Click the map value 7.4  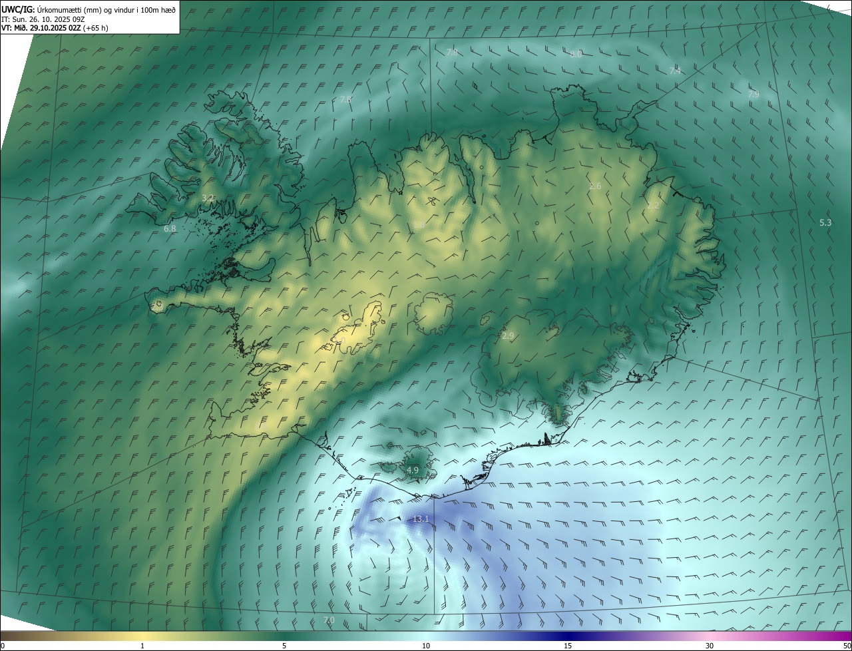click(675, 71)
